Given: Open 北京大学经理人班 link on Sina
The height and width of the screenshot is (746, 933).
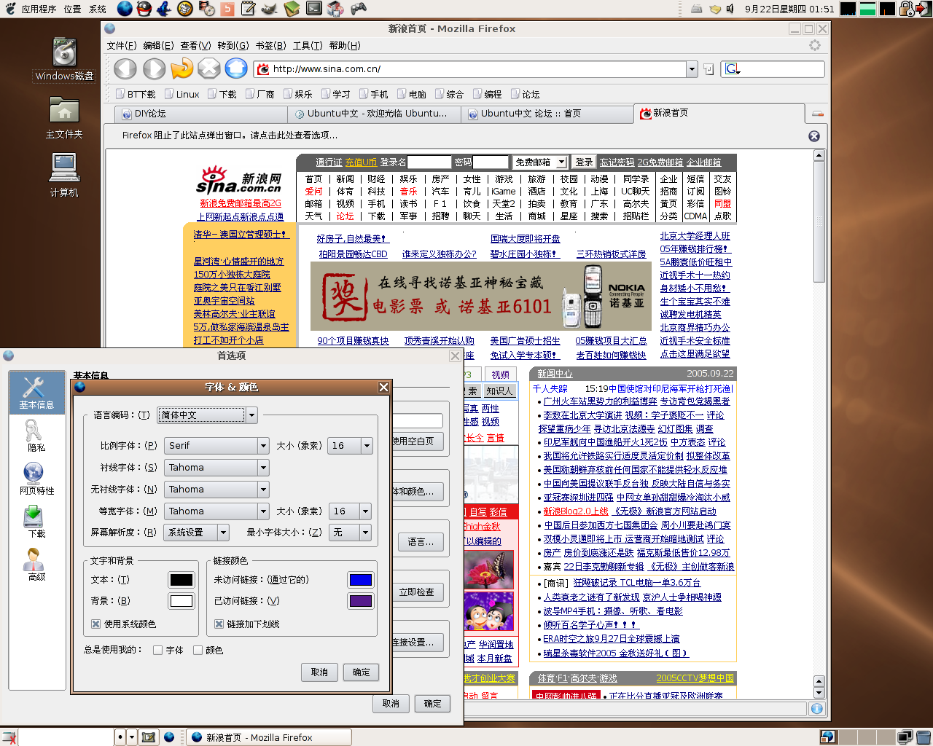Looking at the screenshot, I should click(695, 236).
